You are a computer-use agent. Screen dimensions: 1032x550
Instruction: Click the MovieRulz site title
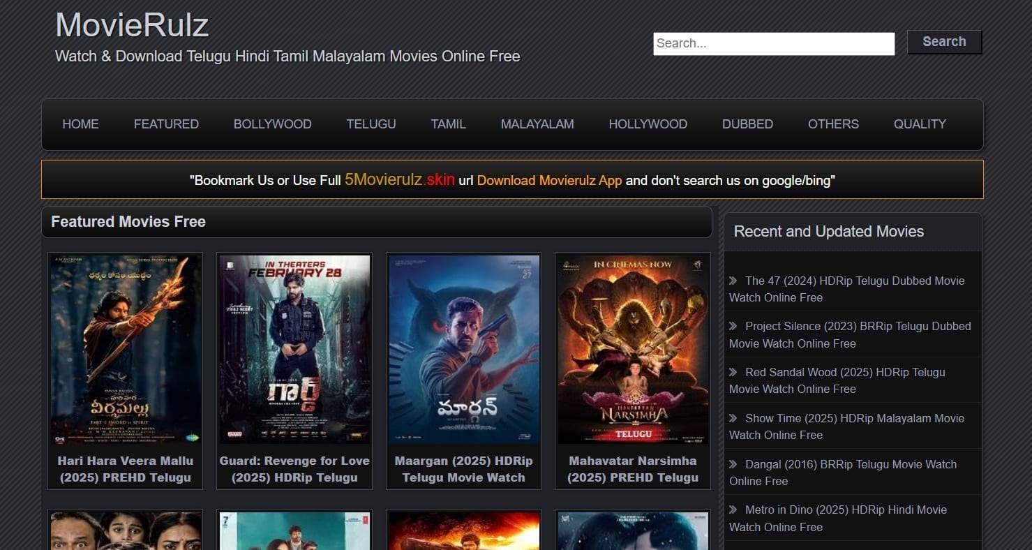click(x=132, y=26)
